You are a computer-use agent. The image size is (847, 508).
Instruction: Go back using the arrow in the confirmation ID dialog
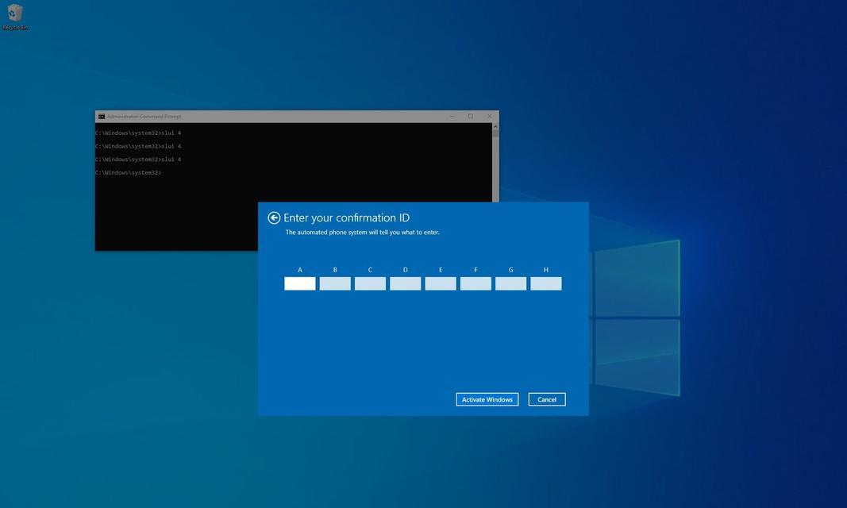[x=274, y=217]
